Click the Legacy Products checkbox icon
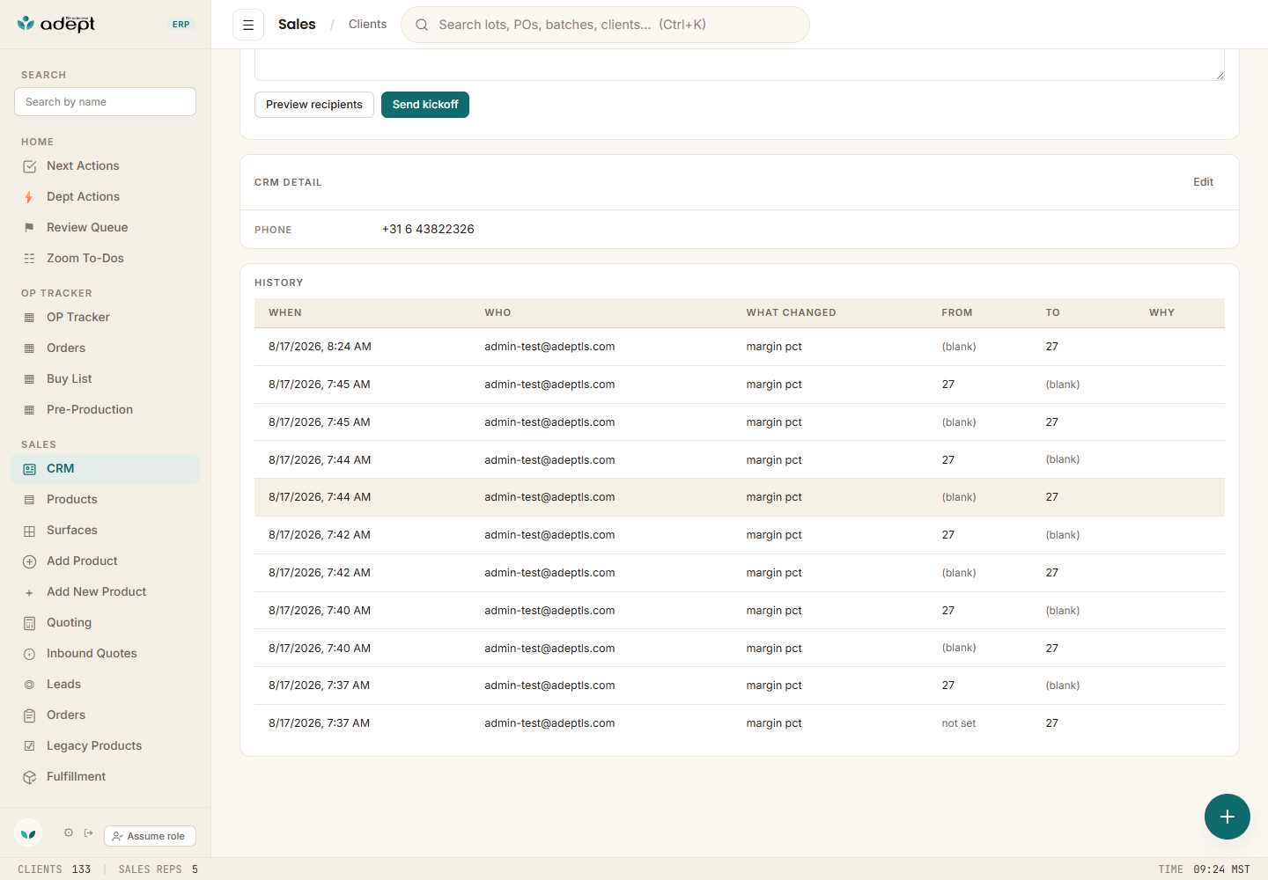 pos(29,746)
